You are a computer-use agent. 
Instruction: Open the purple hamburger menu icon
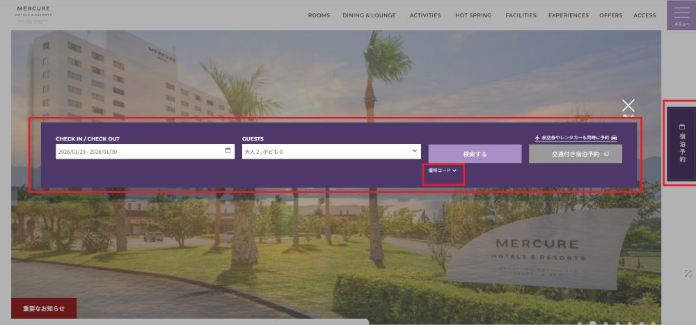681,13
